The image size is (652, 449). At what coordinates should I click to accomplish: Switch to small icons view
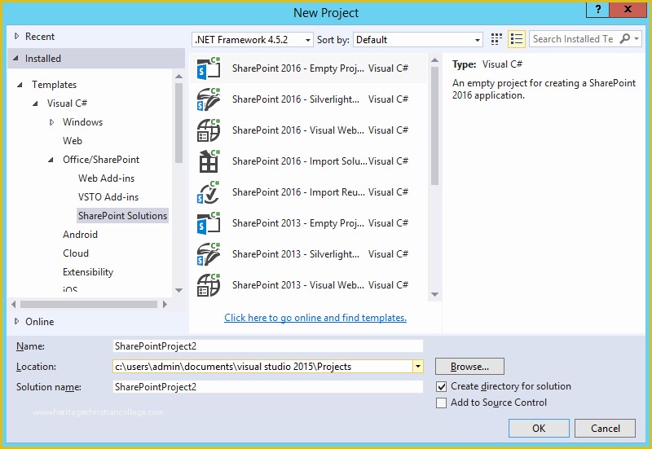click(x=496, y=39)
